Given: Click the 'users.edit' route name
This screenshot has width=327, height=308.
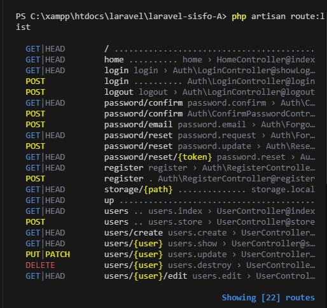Looking at the screenshot, I should (217, 276).
